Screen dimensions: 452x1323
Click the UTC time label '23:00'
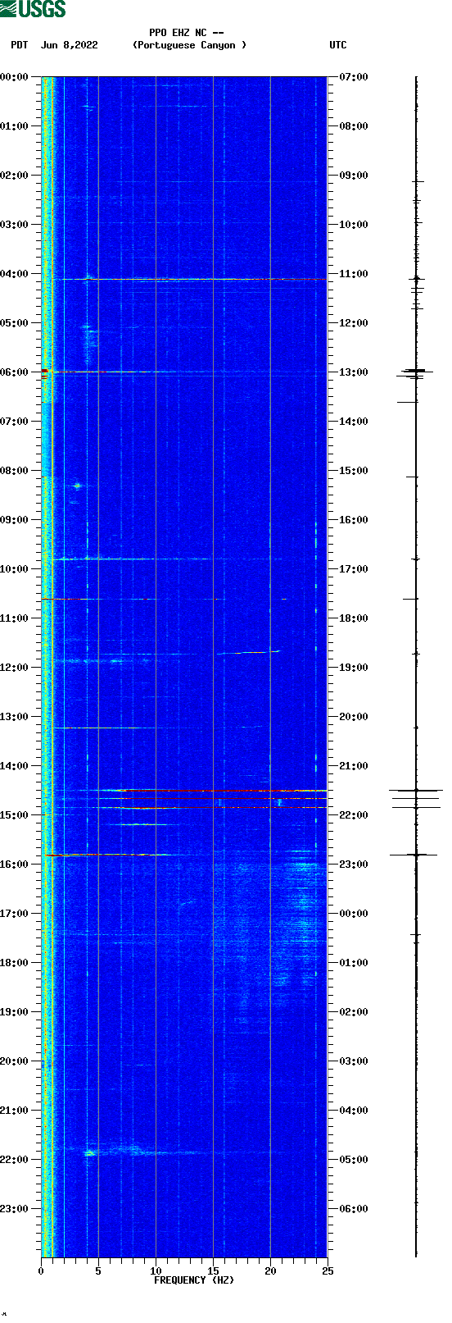click(x=354, y=865)
